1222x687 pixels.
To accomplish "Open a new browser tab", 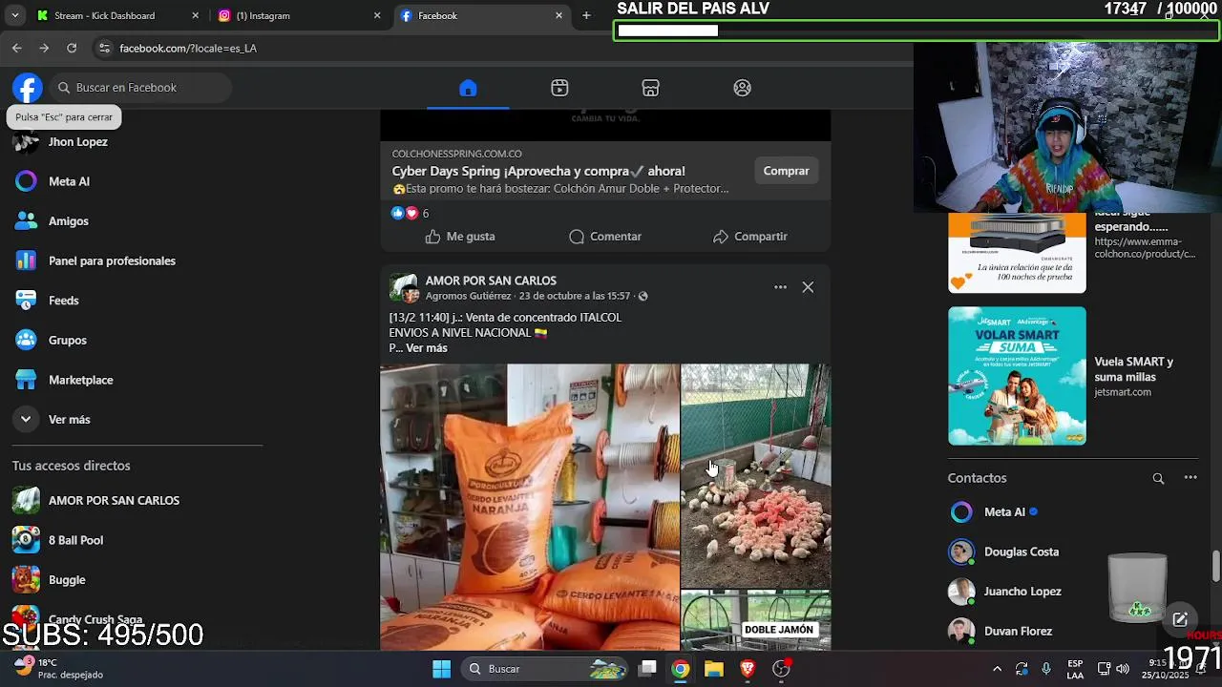I will 586,15.
